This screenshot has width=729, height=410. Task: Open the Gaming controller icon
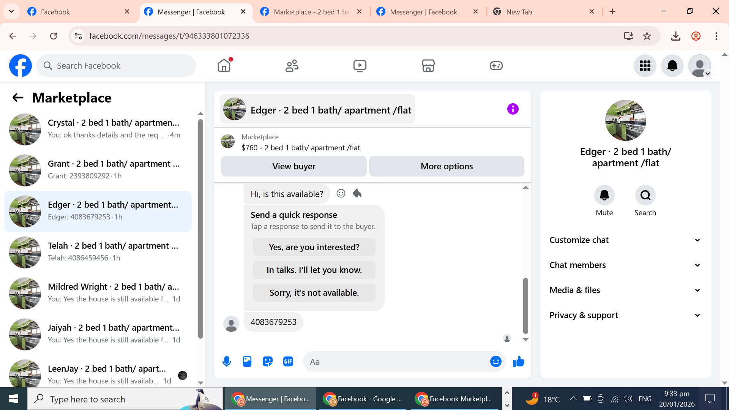pos(496,66)
